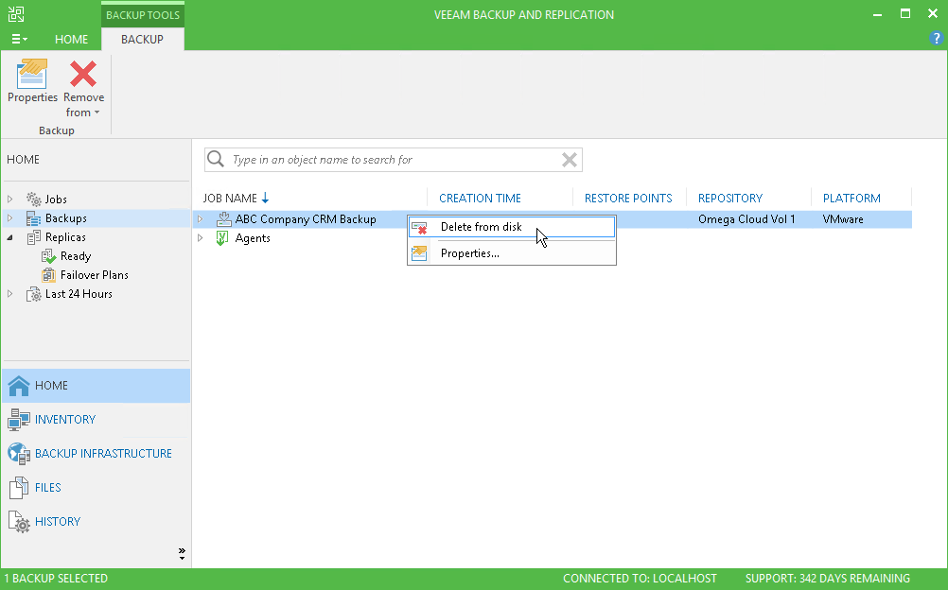Click the search magnifier icon
This screenshot has height=590, width=948.
pos(215,160)
